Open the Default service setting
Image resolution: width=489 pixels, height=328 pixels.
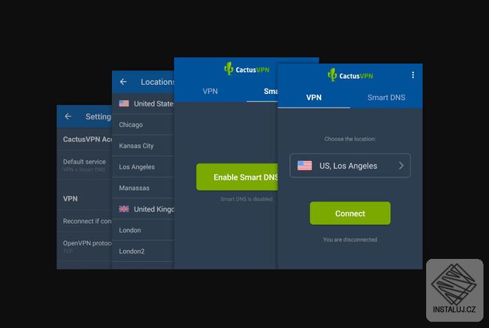click(x=84, y=165)
